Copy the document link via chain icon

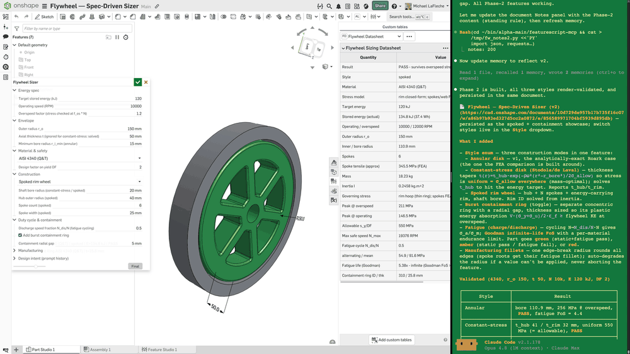pyautogui.click(x=157, y=6)
